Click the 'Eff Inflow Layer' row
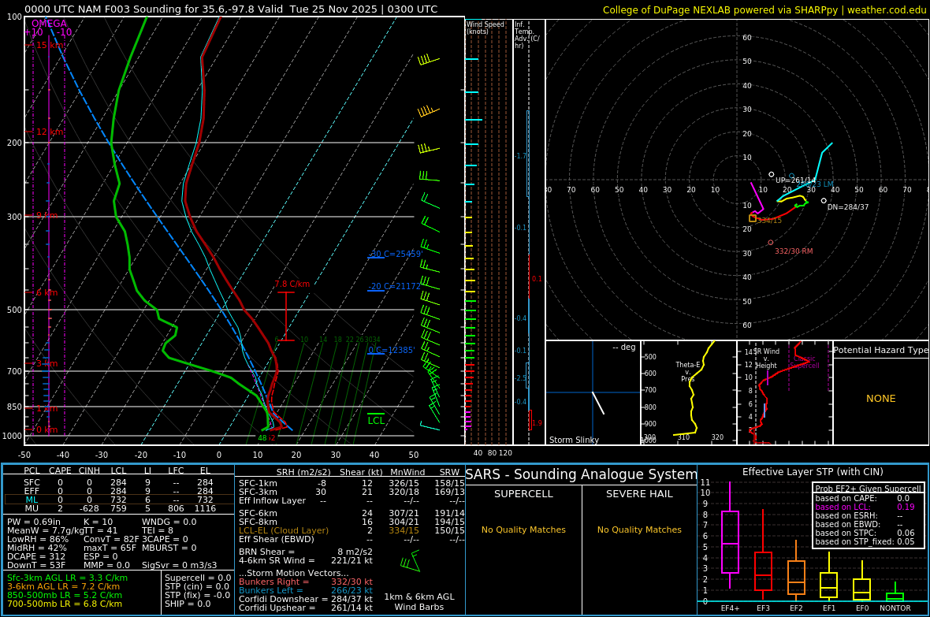The image size is (930, 617). 352,500
